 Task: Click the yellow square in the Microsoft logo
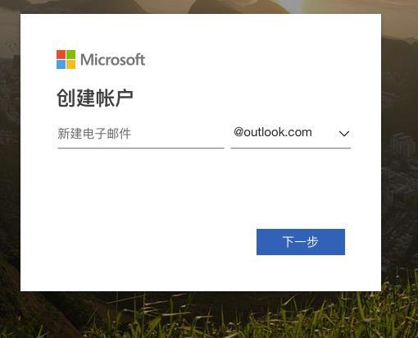[x=70, y=64]
